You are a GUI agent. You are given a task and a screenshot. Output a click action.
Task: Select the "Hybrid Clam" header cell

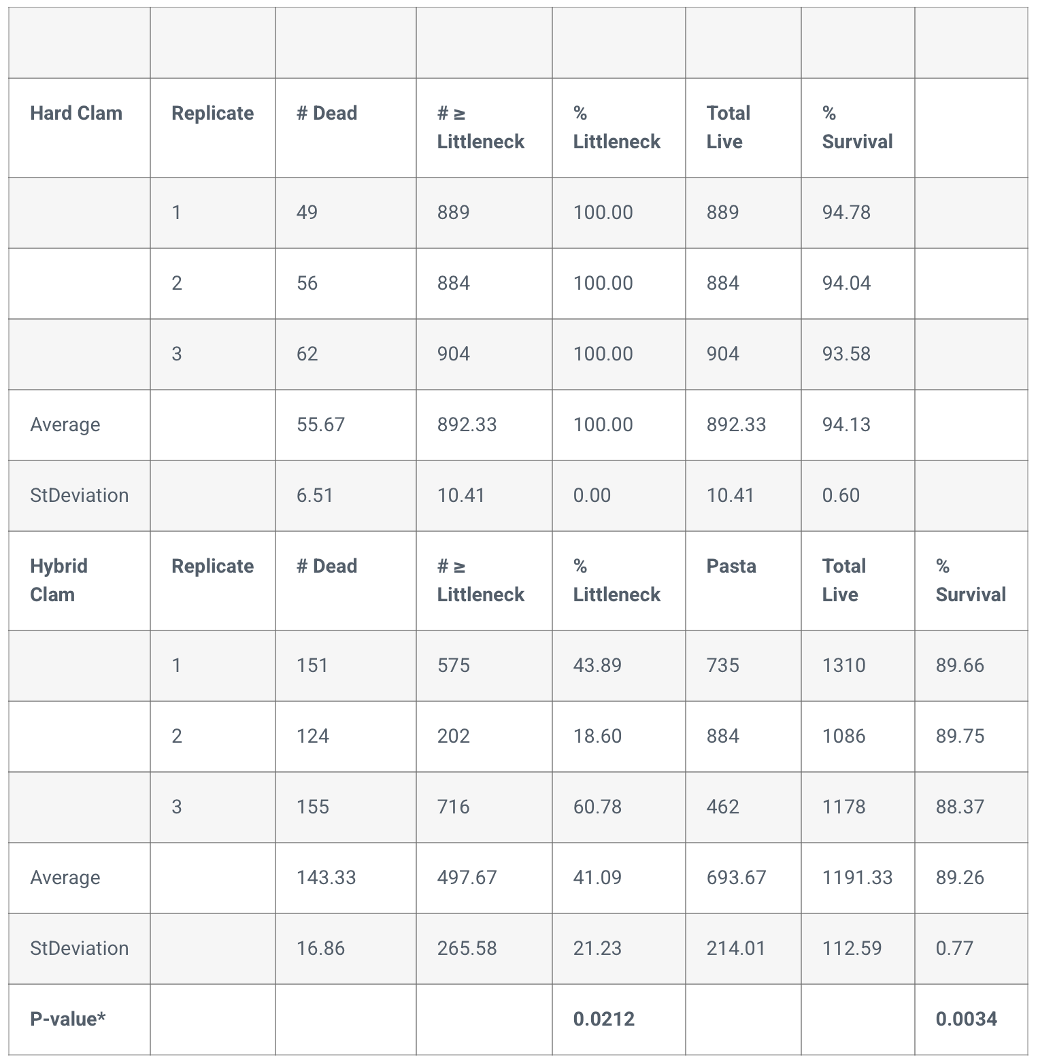[x=59, y=580]
